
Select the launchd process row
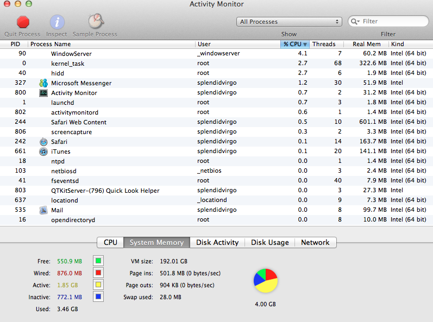[x=216, y=103]
